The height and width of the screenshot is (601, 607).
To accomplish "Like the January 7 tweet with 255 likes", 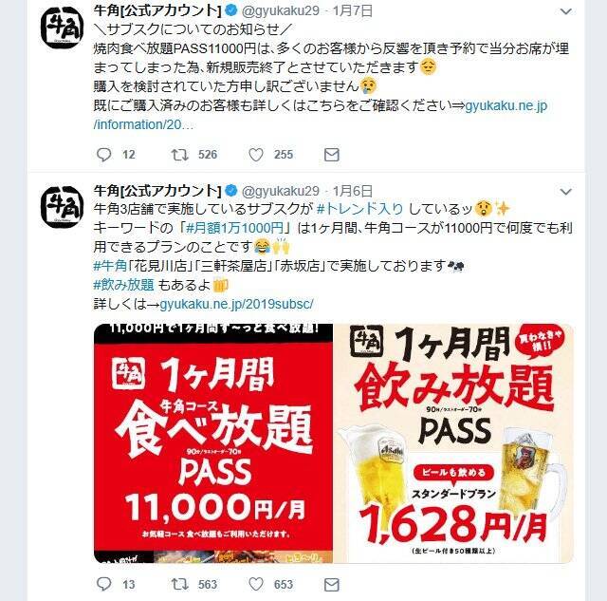I will point(256,155).
